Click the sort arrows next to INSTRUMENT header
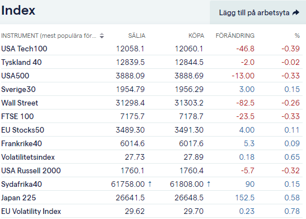Viewport: 306px width, 219px height. 102,36
